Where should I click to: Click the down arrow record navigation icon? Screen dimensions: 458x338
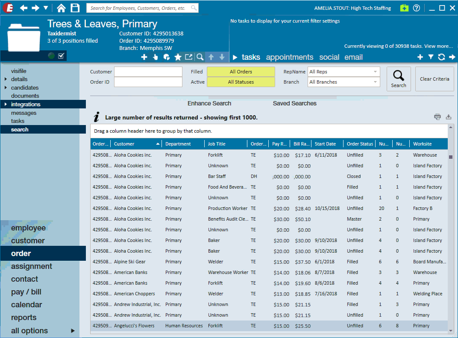(222, 57)
